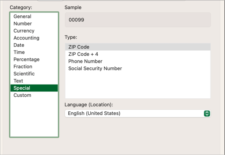This screenshot has width=225, height=155.
Task: Pick the Text category
Action: (18, 81)
